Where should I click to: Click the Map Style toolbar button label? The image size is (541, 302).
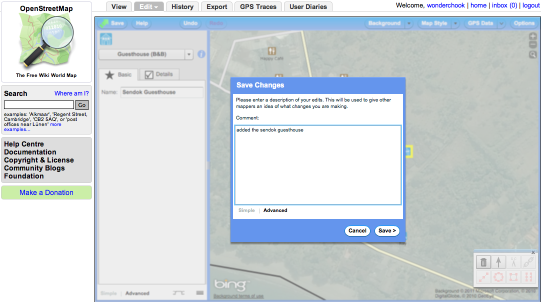[x=434, y=23]
